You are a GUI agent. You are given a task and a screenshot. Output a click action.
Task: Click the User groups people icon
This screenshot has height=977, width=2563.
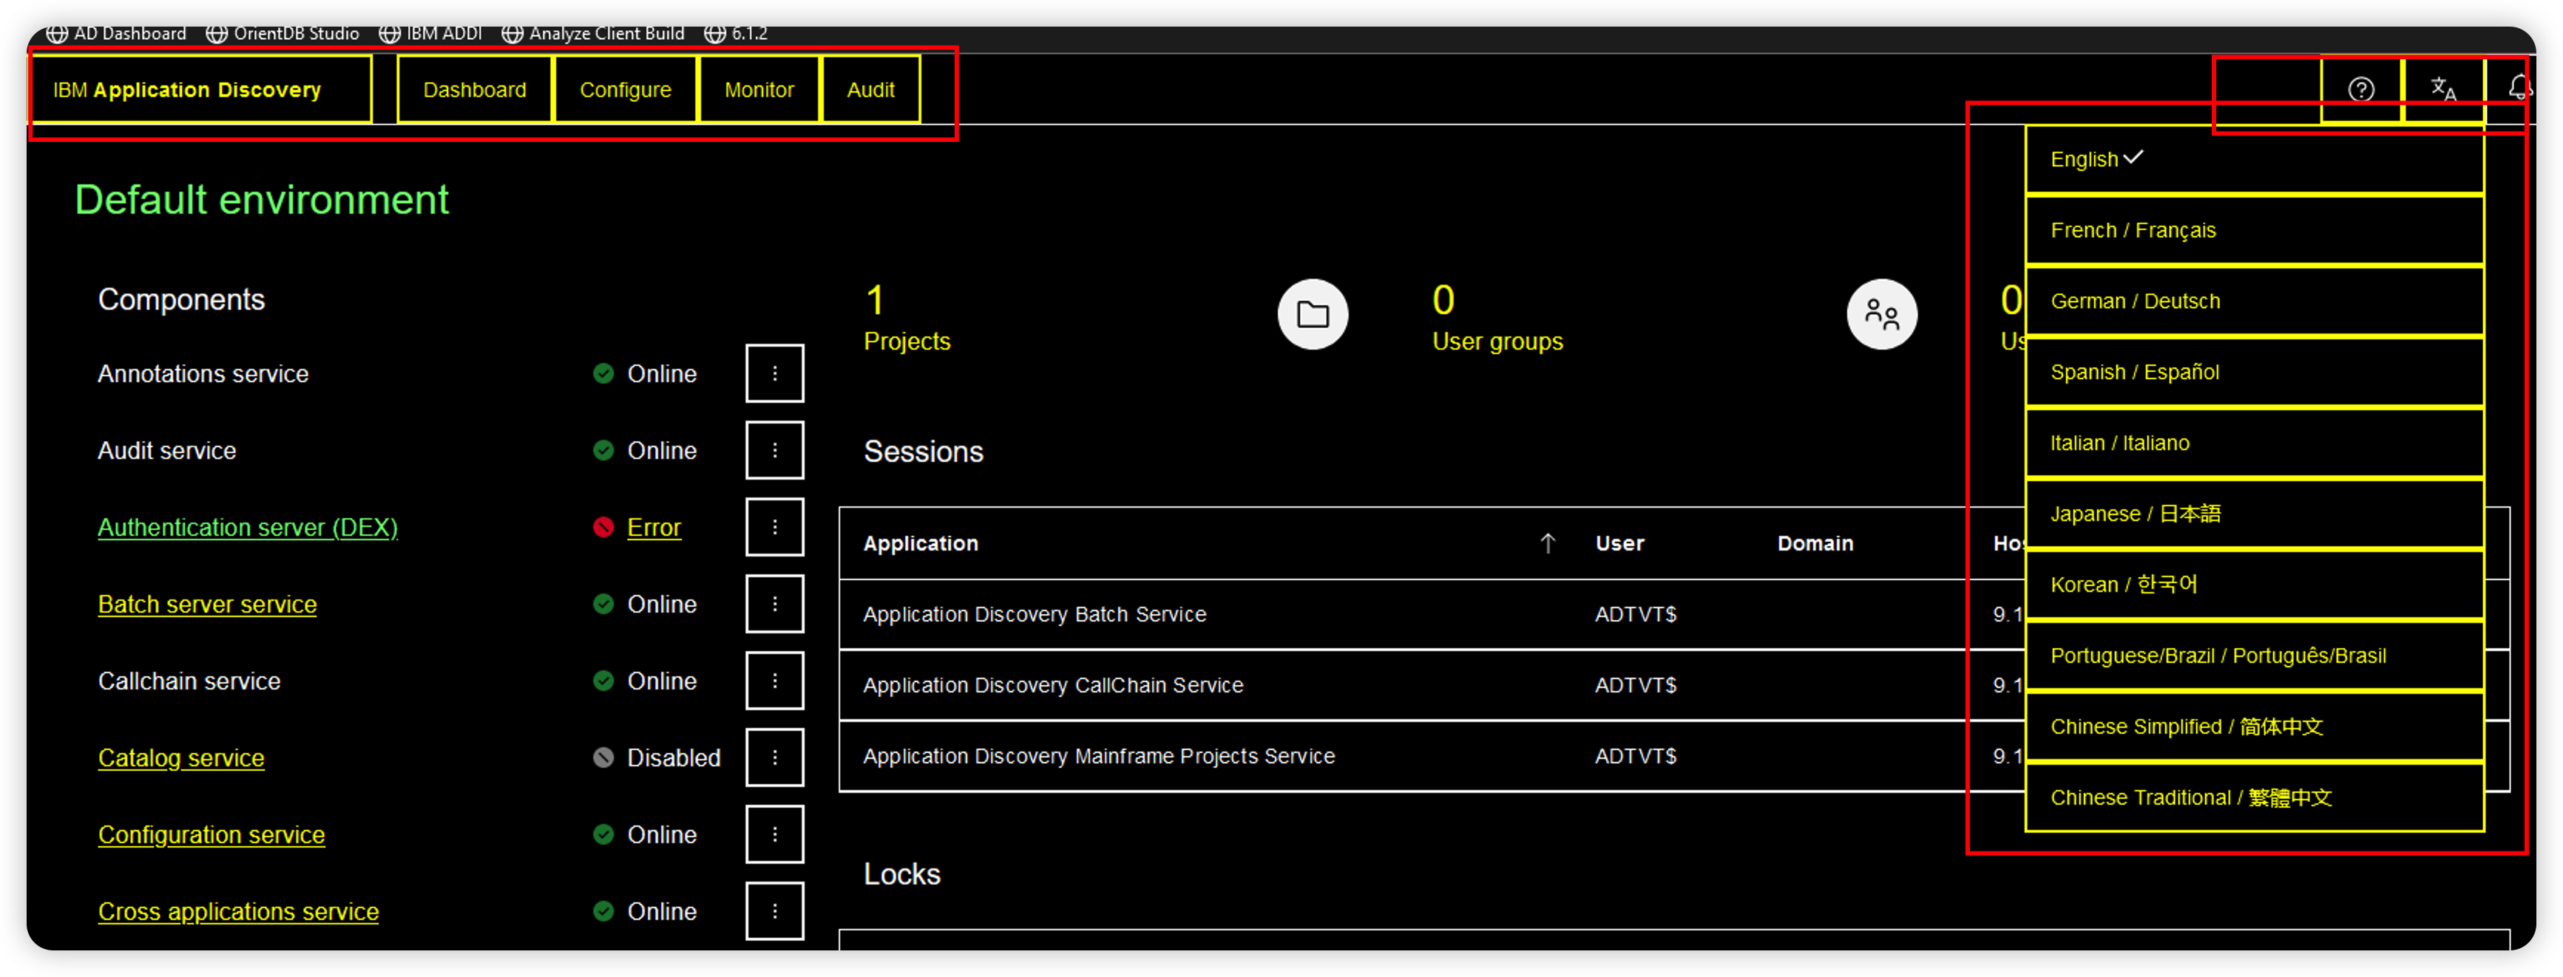click(1880, 313)
